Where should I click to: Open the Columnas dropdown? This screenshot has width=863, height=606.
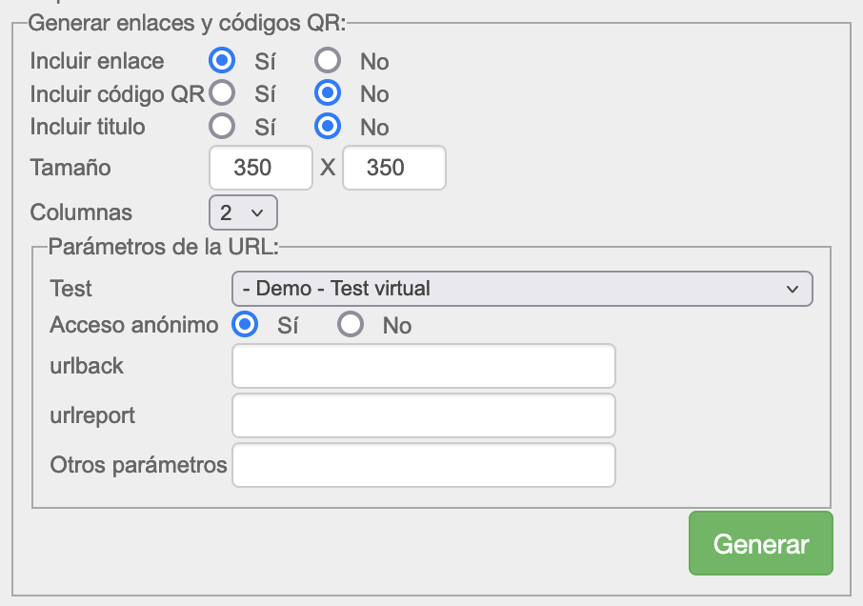[x=243, y=212]
